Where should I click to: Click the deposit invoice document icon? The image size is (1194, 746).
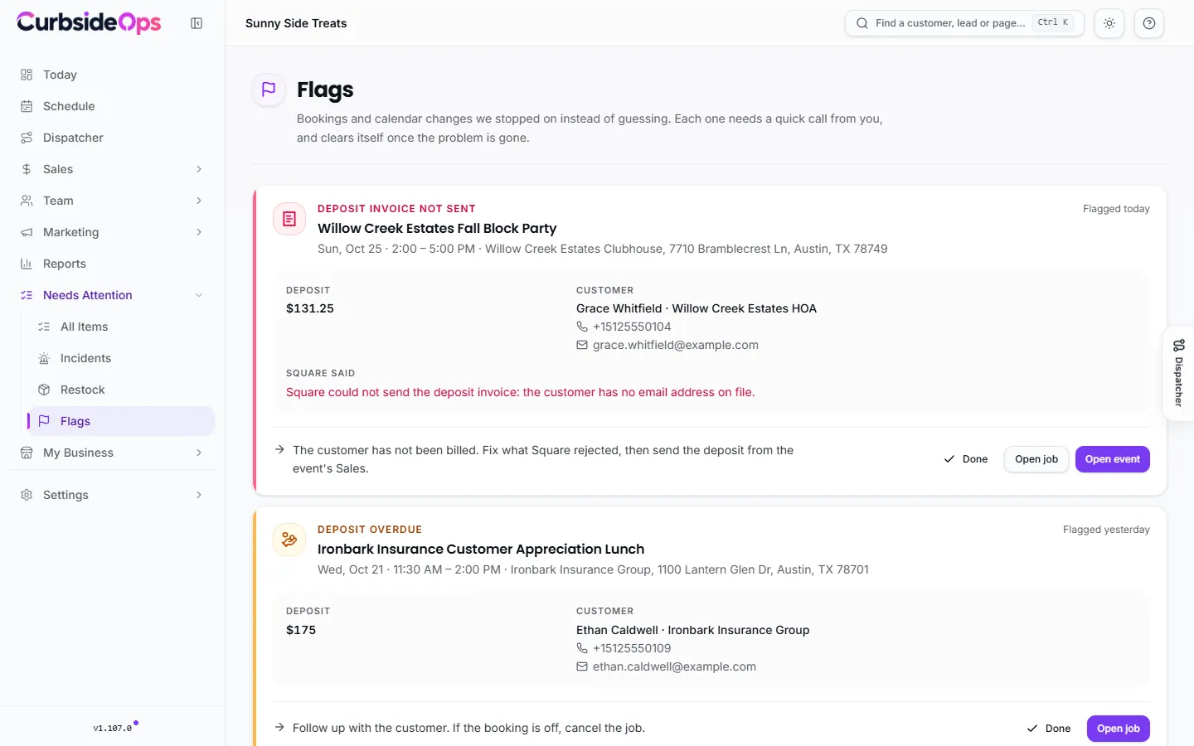click(289, 219)
